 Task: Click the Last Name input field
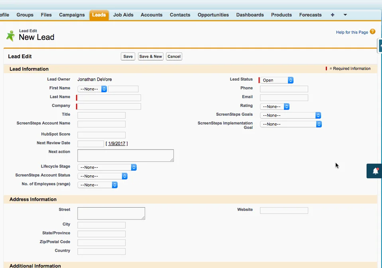(x=109, y=98)
